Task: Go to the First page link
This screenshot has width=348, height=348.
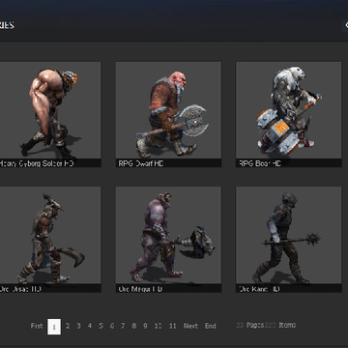Action: [37, 326]
